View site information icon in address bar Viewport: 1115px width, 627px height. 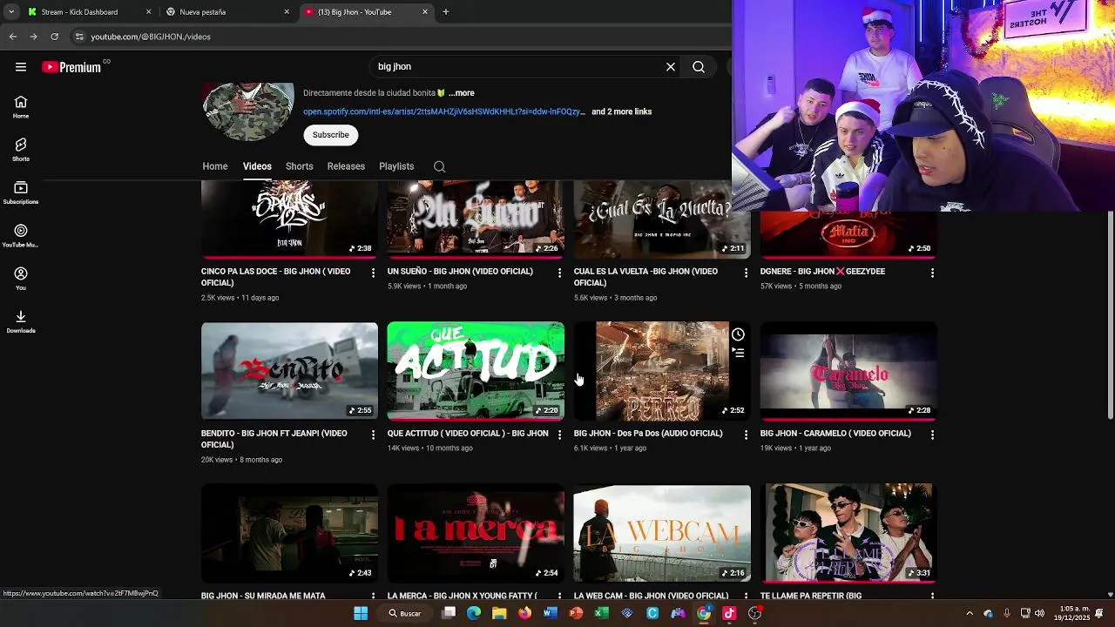79,37
